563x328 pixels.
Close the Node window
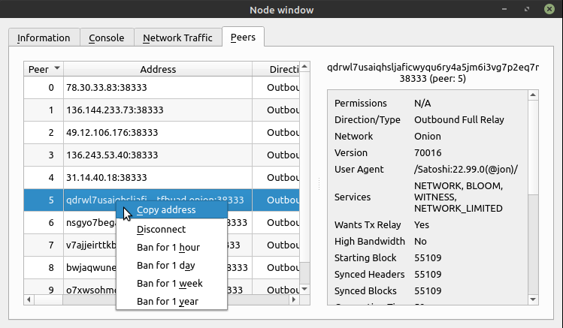coord(549,9)
